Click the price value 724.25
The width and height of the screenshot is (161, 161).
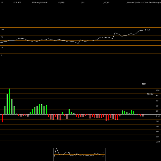point(150,94)
